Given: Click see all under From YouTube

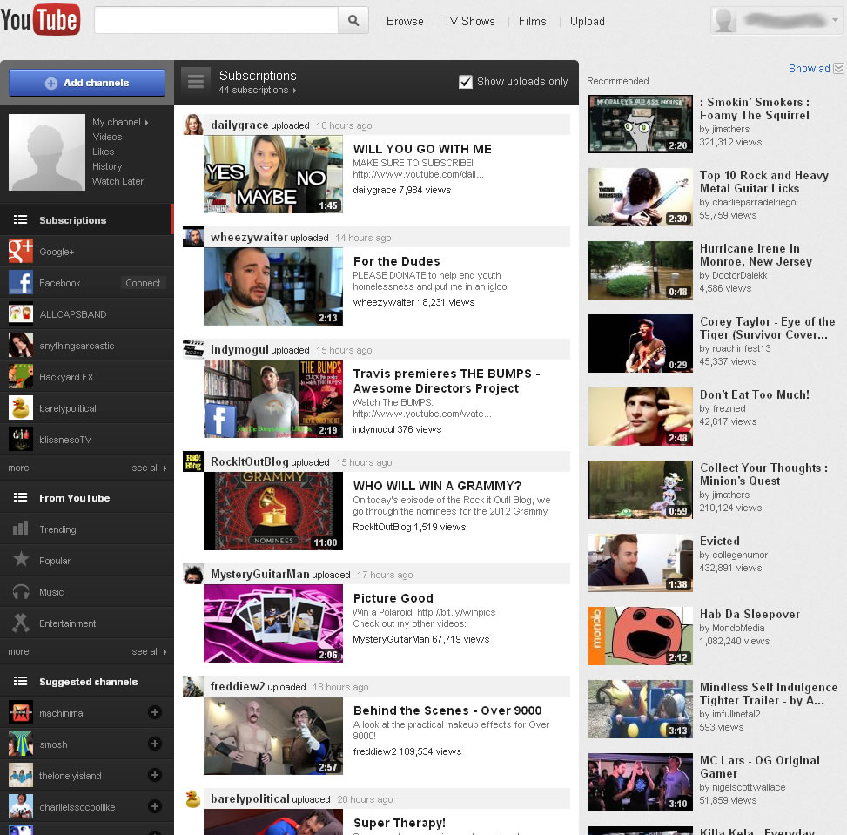Looking at the screenshot, I should (x=149, y=651).
